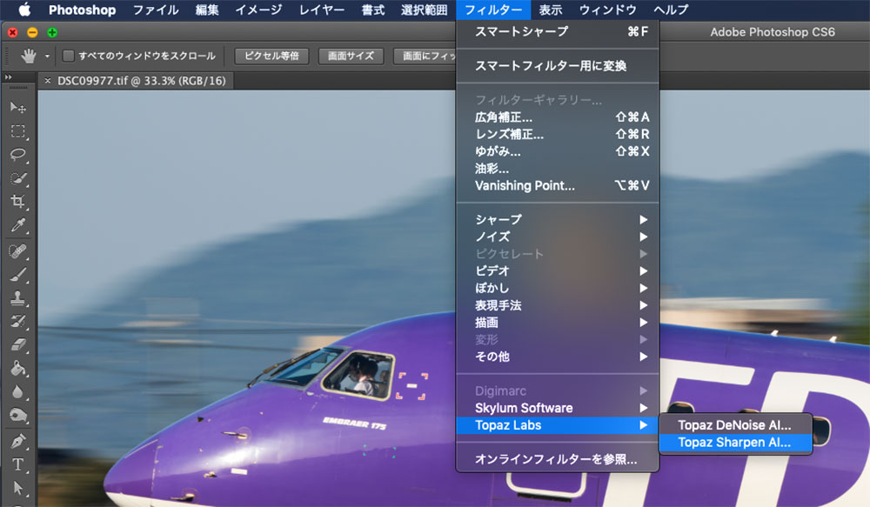This screenshot has height=507, width=870.
Task: Select the Lasso tool
Action: pos(17,155)
